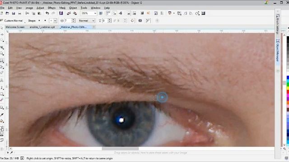Open the Brush Settings docker tab

point(278,24)
